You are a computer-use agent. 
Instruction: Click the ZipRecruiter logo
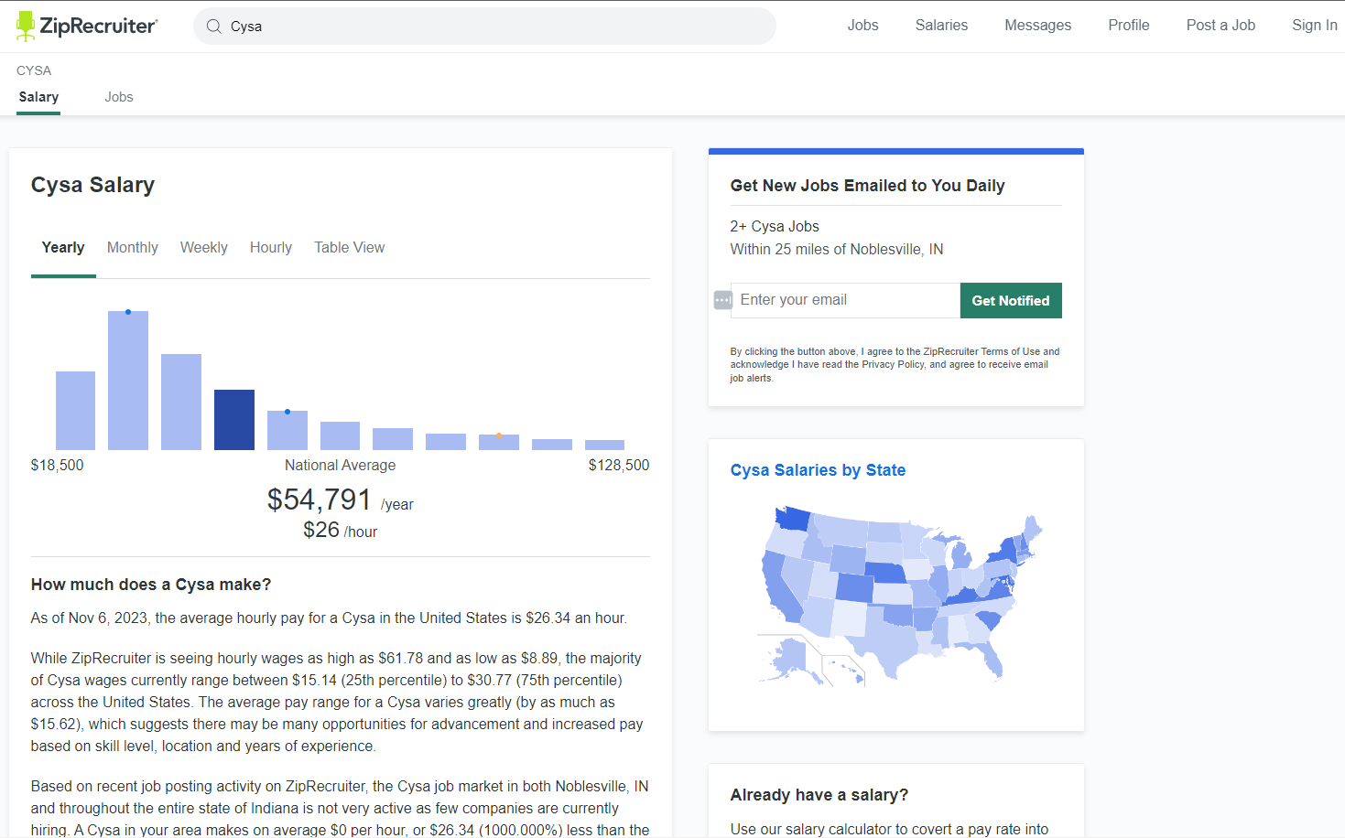(87, 26)
